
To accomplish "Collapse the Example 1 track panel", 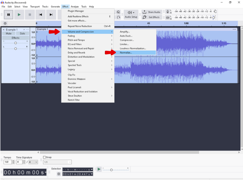I will [24, 30].
